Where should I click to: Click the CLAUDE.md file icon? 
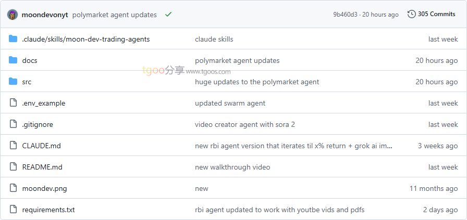pos(13,146)
